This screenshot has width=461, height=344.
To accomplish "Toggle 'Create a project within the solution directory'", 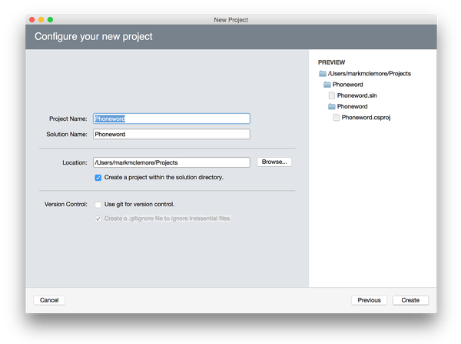I will point(98,177).
